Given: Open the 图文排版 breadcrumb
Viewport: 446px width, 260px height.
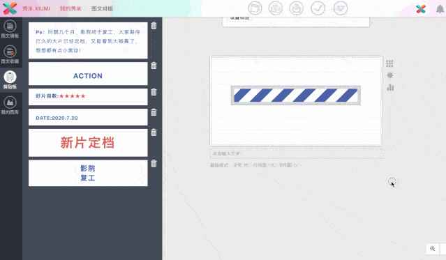Looking at the screenshot, I should (x=102, y=8).
